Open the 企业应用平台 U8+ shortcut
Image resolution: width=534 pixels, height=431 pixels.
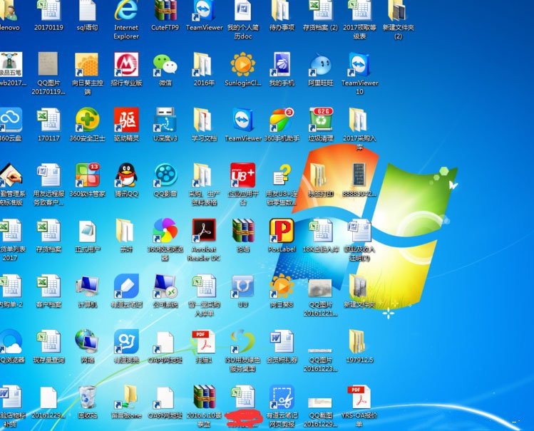(x=243, y=185)
